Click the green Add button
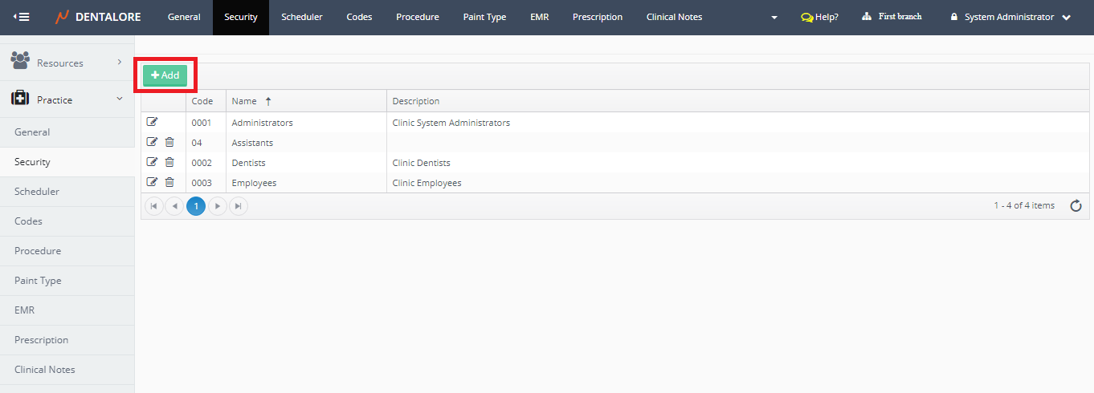The image size is (1094, 393). 165,75
